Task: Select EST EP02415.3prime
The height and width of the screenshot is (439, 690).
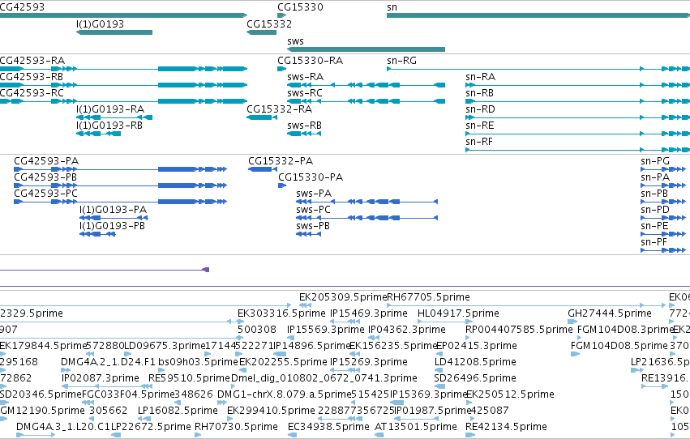Action: pos(477,346)
